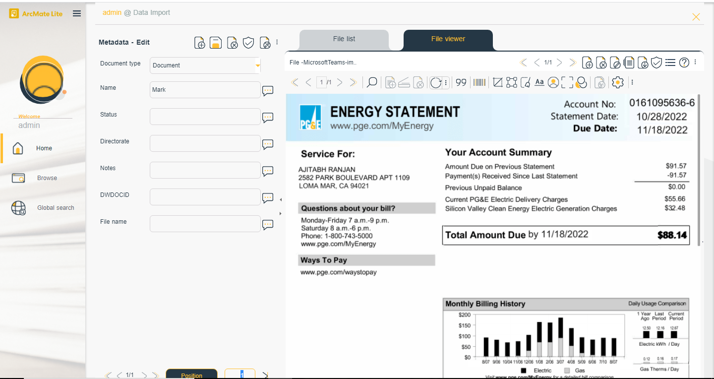
Task: Click the rotate icon in viewer toolbar
Action: coord(435,82)
